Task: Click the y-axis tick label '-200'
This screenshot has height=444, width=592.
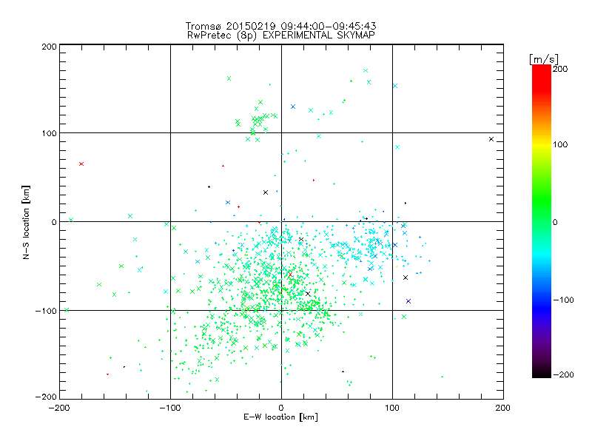Action: (46, 397)
